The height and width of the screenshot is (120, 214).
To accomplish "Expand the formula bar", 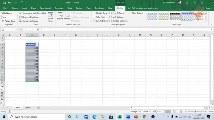I will tap(212, 30).
